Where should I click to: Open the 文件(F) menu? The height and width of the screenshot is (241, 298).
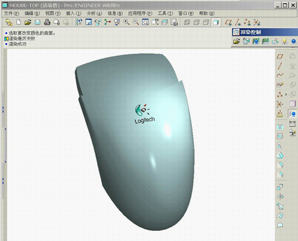click(12, 13)
